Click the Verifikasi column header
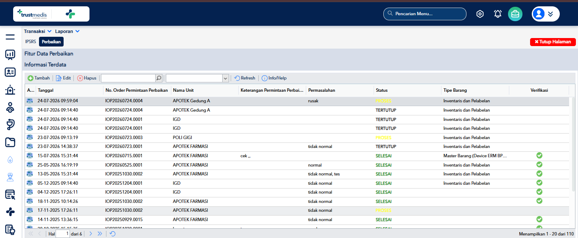The width and height of the screenshot is (578, 238). 539,90
